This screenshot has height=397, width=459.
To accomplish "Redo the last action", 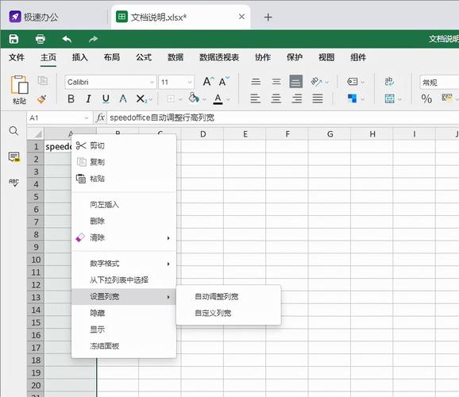I will point(94,39).
